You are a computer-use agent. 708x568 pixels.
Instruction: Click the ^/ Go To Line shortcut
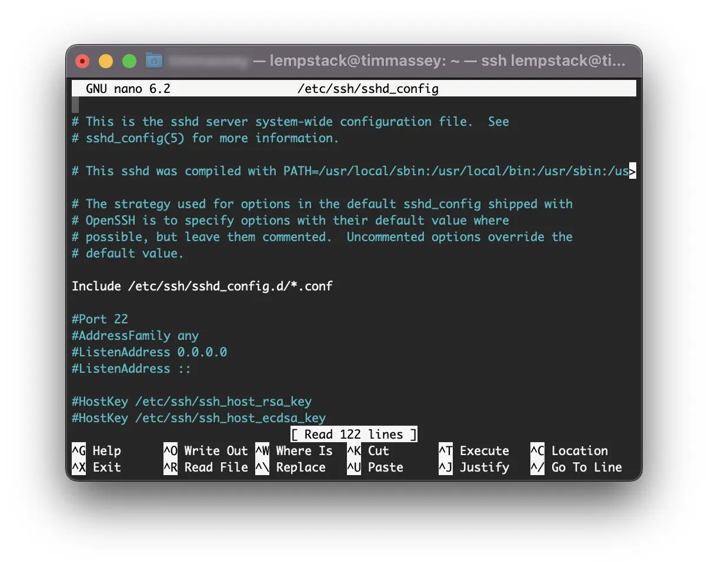576,467
